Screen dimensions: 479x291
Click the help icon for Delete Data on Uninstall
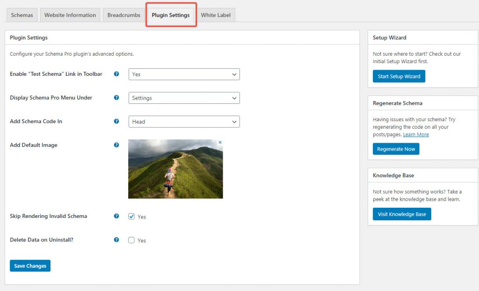point(116,240)
